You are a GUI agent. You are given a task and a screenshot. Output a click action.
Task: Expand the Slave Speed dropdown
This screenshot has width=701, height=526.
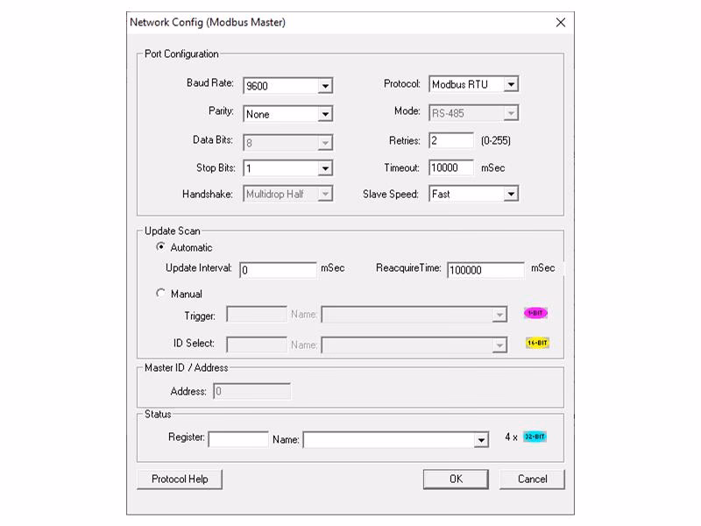[x=511, y=194]
